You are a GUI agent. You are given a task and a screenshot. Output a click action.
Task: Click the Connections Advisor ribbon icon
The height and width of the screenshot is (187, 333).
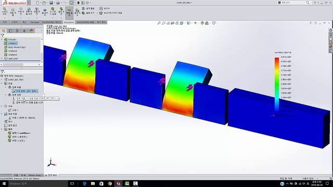tap(37, 12)
